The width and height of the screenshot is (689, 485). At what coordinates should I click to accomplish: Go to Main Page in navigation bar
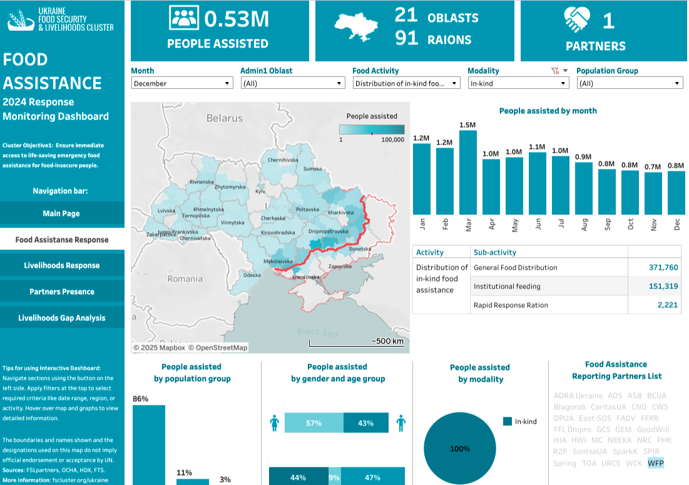coord(61,213)
